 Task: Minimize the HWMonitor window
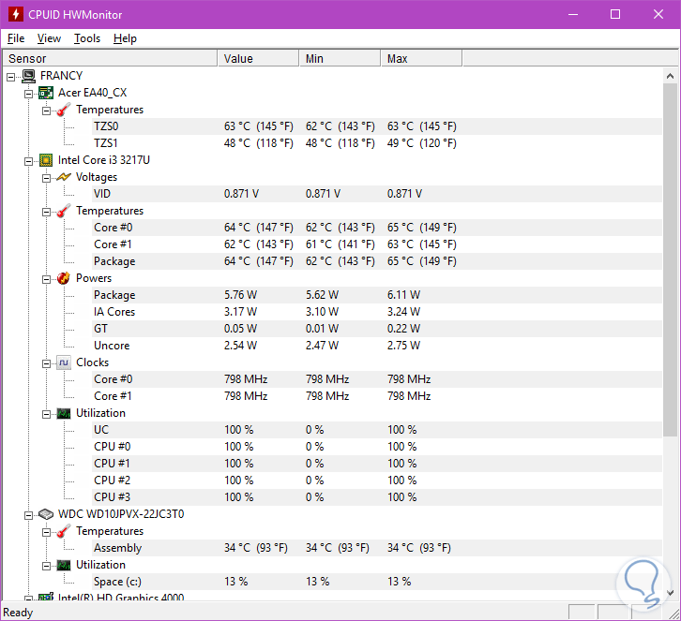573,14
